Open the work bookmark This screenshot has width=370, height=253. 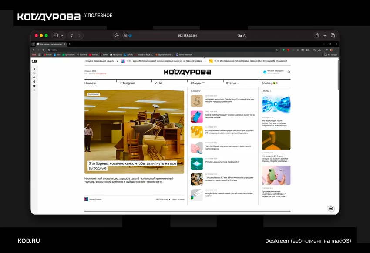tap(34, 55)
